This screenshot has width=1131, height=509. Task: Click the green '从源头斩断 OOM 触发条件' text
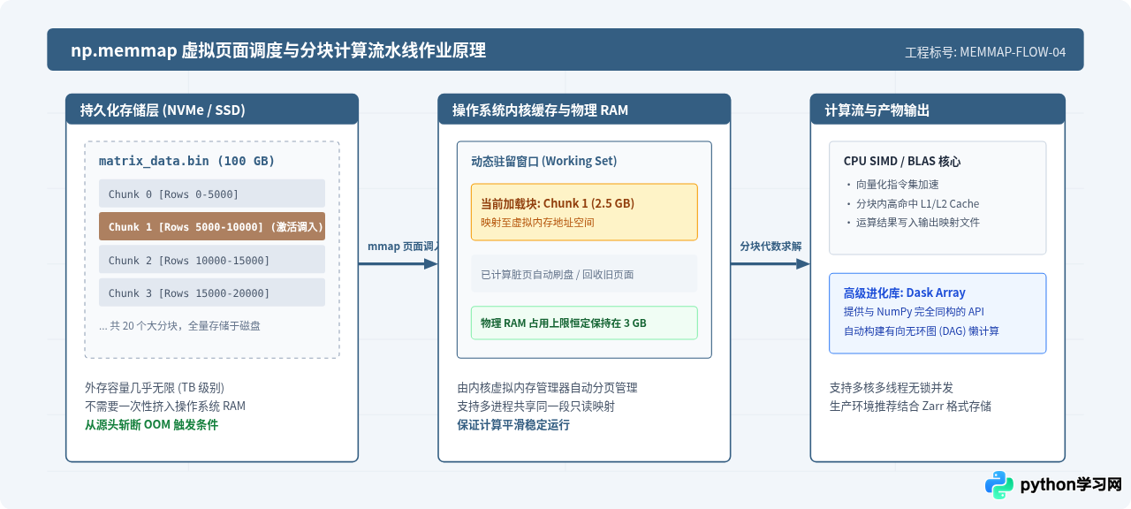(151, 424)
